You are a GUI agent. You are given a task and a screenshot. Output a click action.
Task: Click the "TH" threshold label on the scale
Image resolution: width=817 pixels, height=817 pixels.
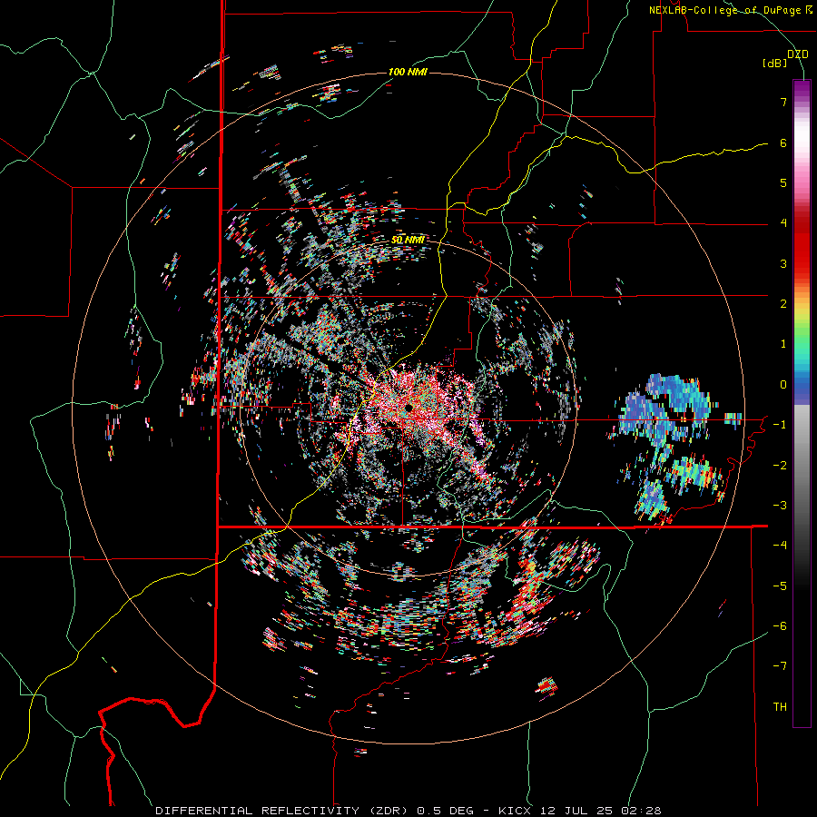point(780,707)
